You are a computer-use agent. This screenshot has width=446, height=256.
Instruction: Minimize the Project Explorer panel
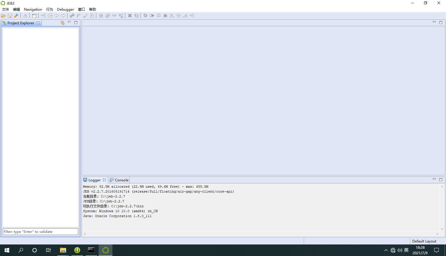[x=69, y=22]
